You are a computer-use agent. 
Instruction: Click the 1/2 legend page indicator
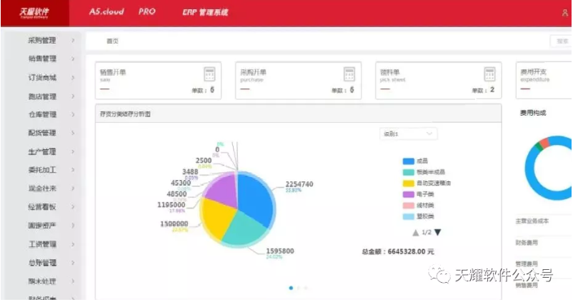pos(427,233)
